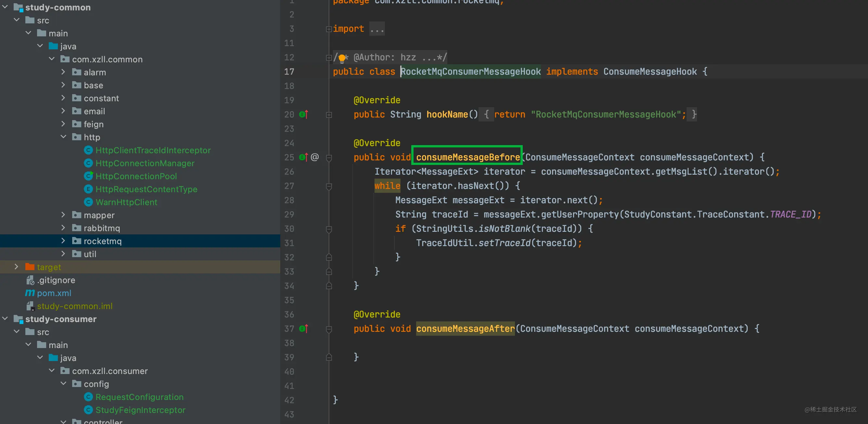Collapse the study-consumer module
This screenshot has height=424, width=868.
coord(5,318)
